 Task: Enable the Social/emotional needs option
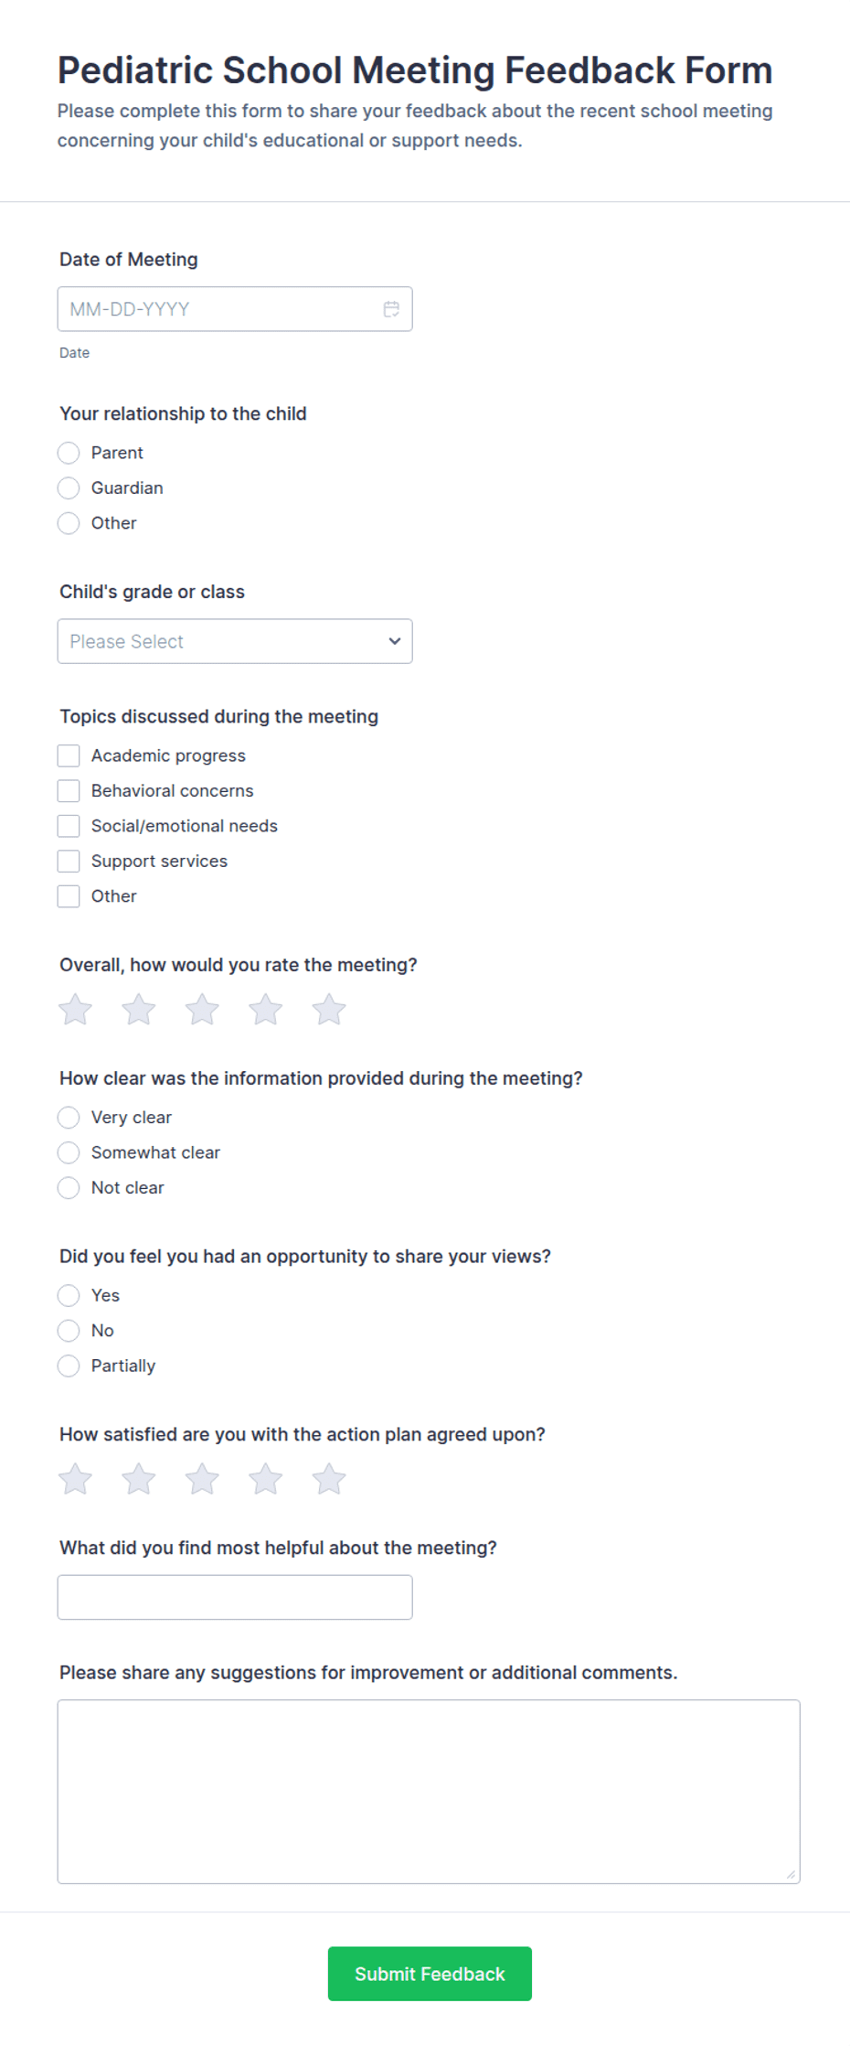[x=69, y=826]
